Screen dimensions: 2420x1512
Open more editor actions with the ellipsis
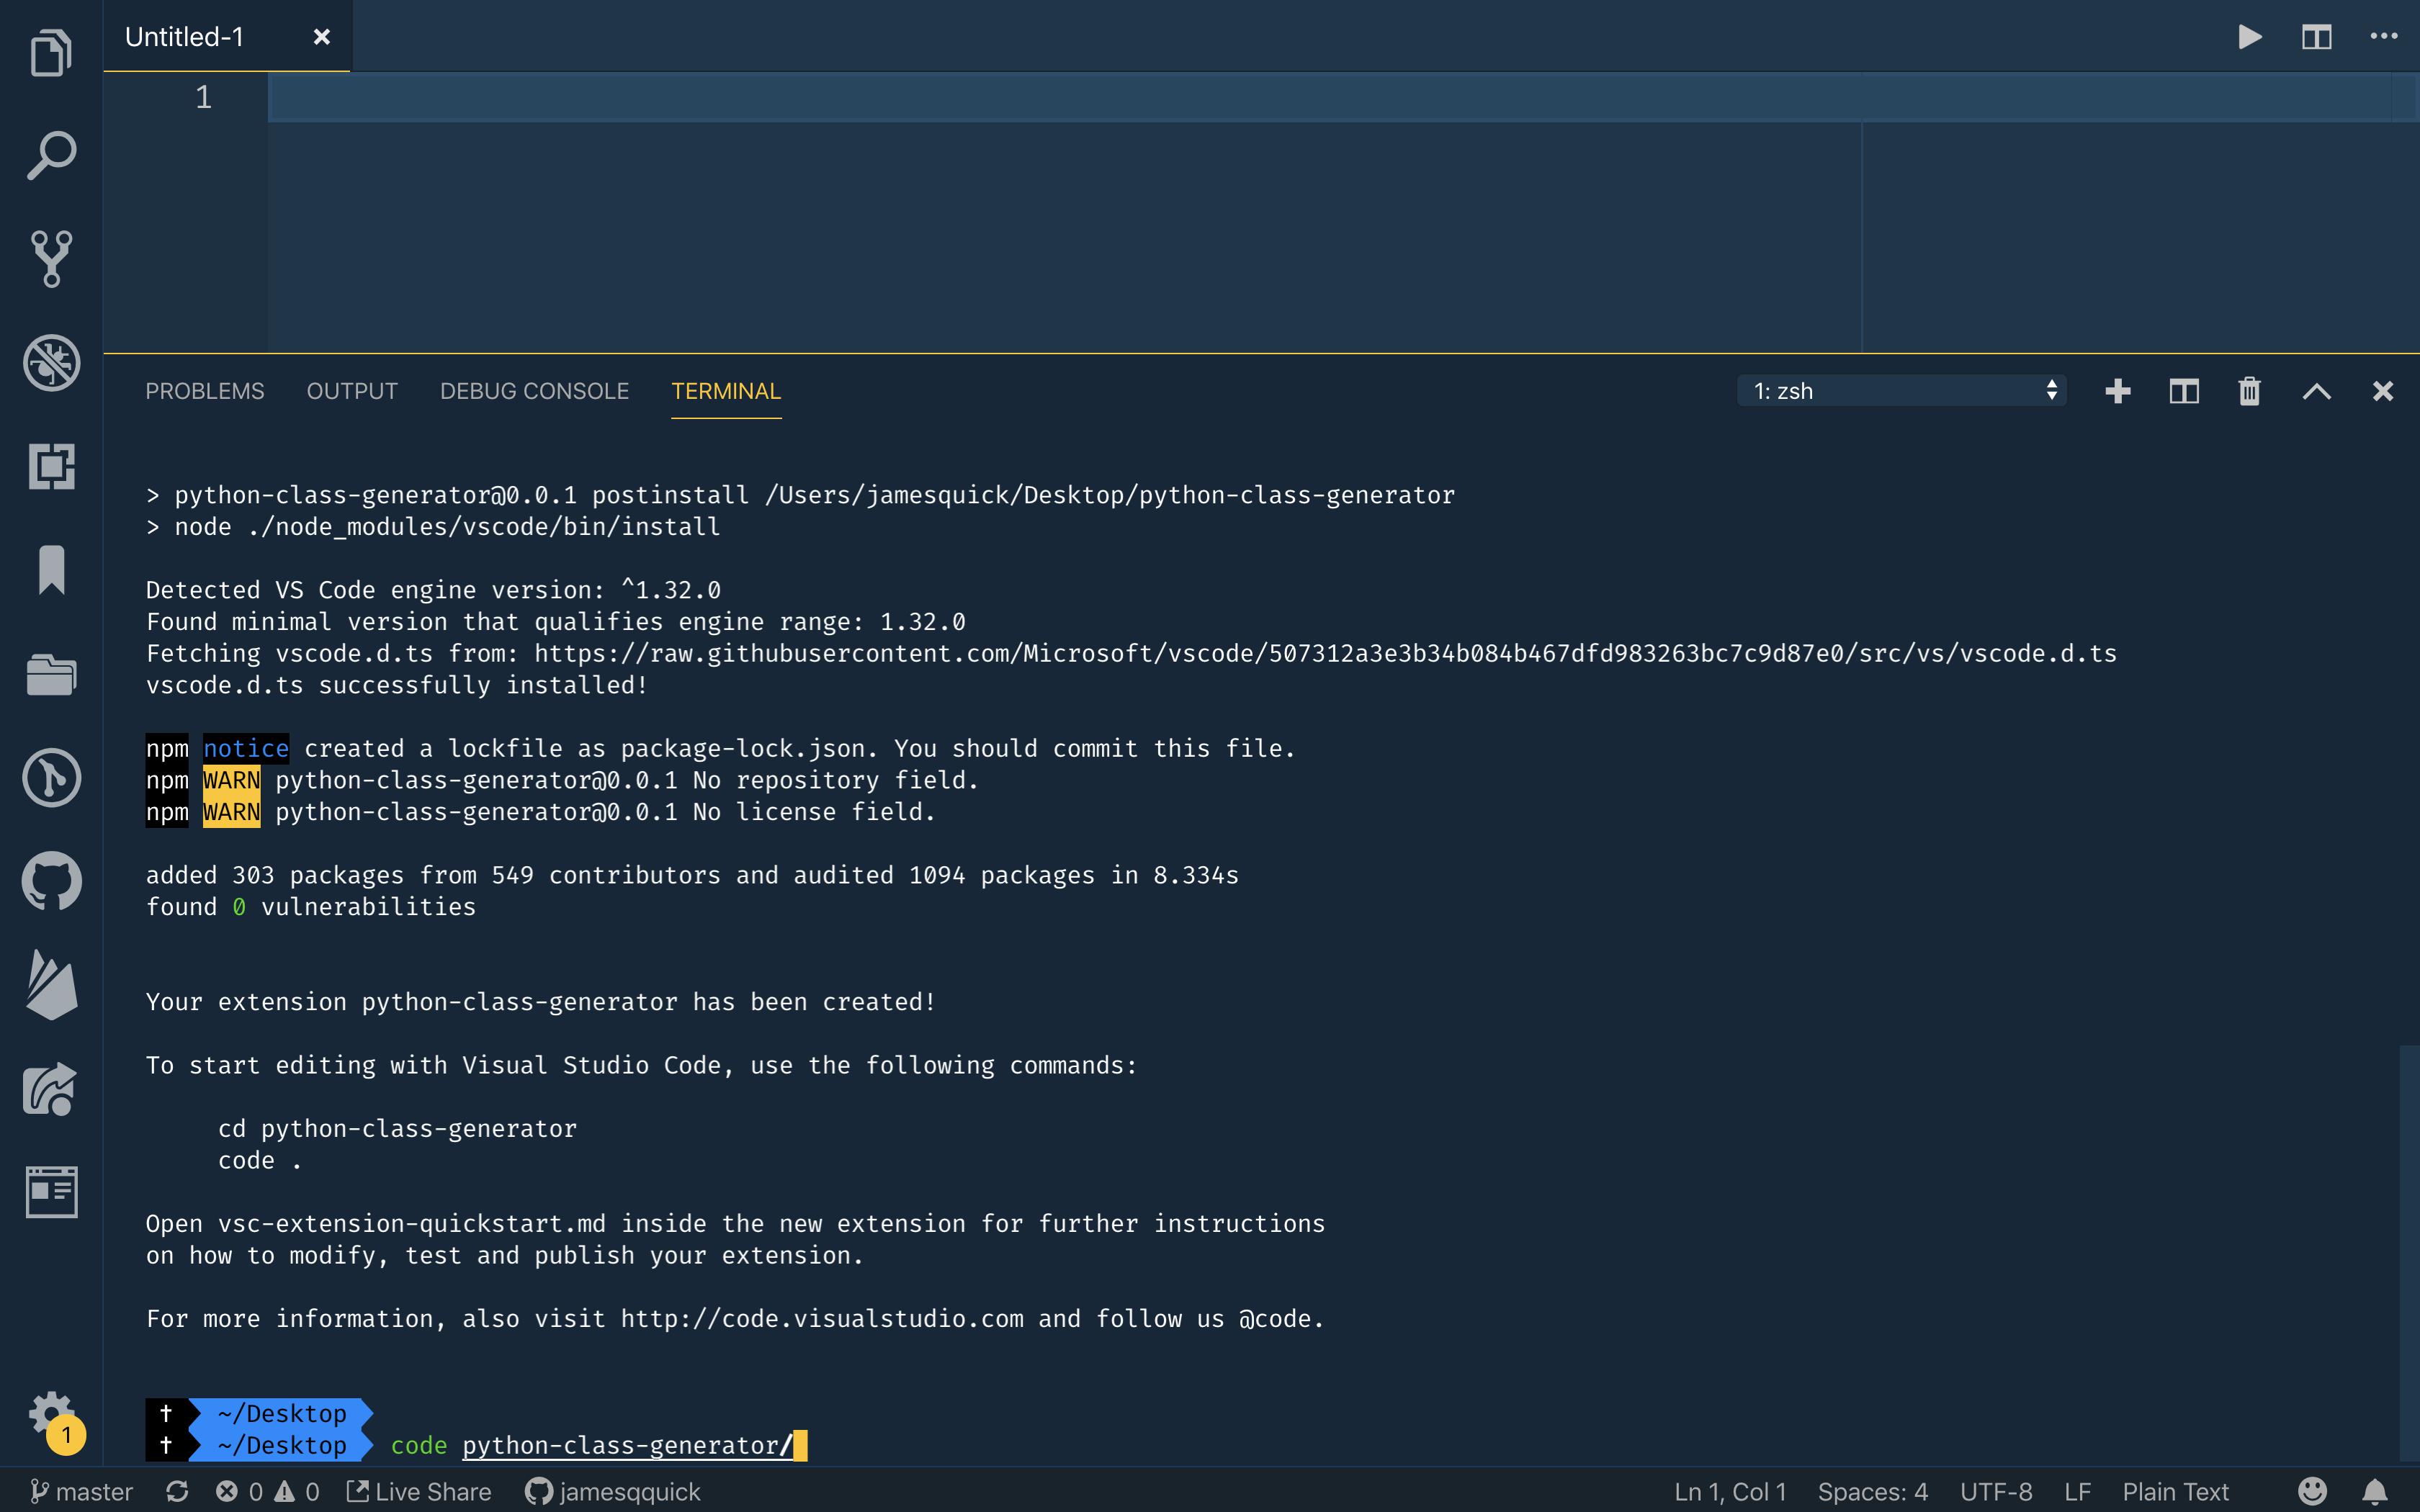coord(2385,37)
